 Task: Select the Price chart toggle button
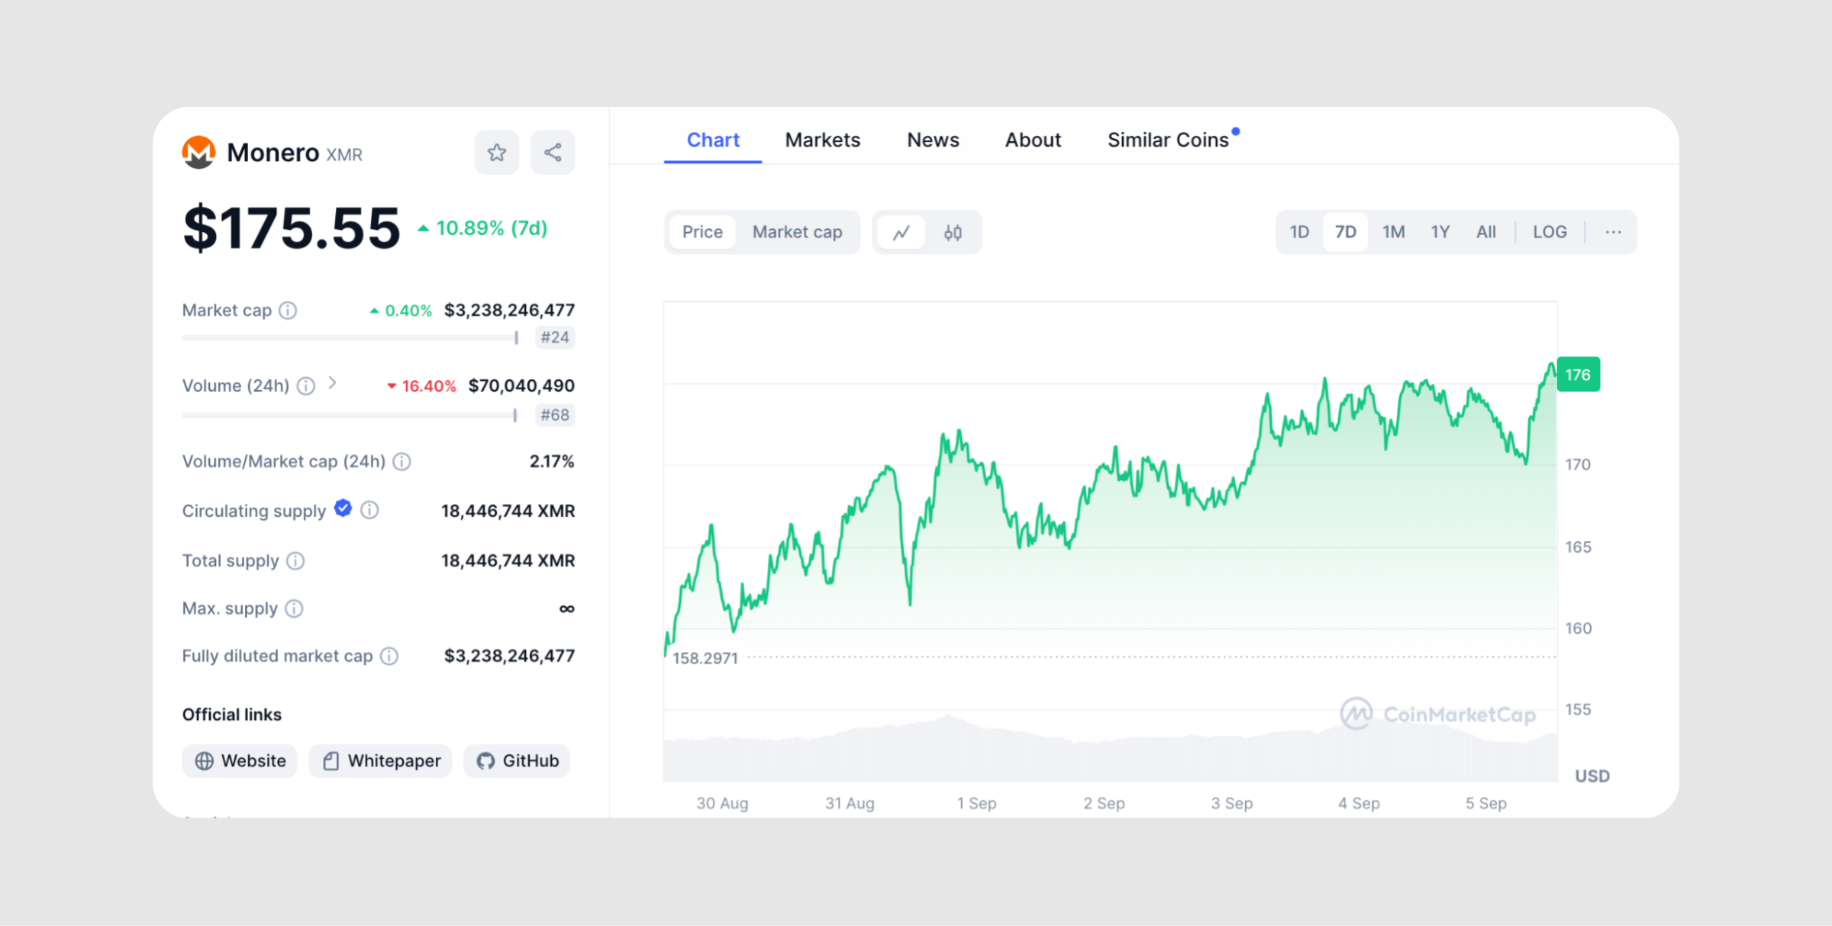(702, 231)
